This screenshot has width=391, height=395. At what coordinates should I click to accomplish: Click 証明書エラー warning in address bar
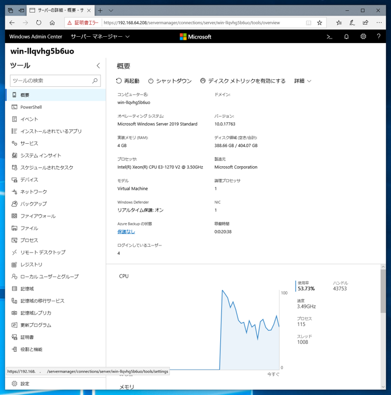coord(83,22)
